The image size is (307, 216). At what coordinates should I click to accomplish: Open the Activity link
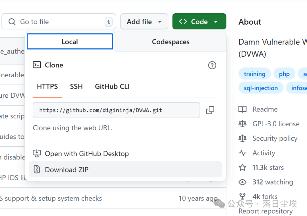(264, 153)
